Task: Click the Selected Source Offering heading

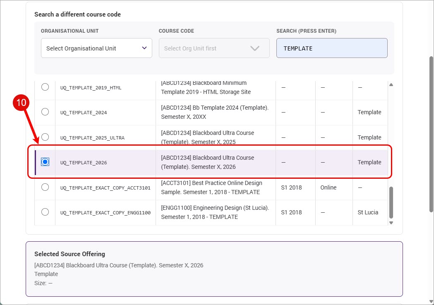Action: [70, 254]
